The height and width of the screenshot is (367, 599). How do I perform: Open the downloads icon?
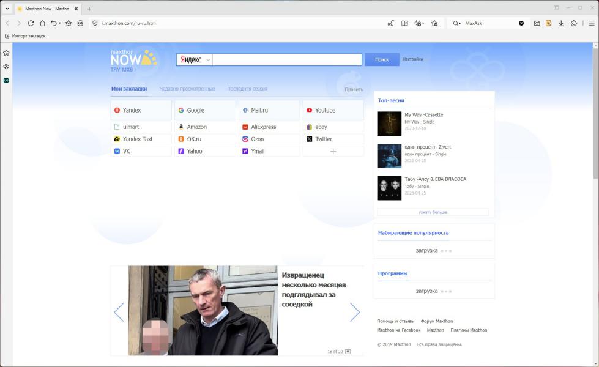tap(561, 23)
